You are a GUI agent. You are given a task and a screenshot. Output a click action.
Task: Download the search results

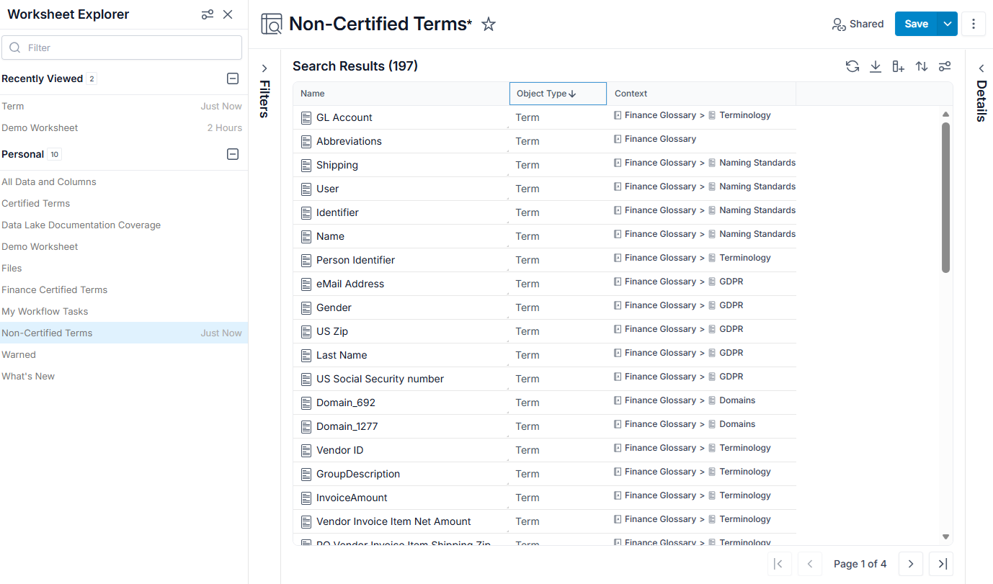click(x=876, y=66)
